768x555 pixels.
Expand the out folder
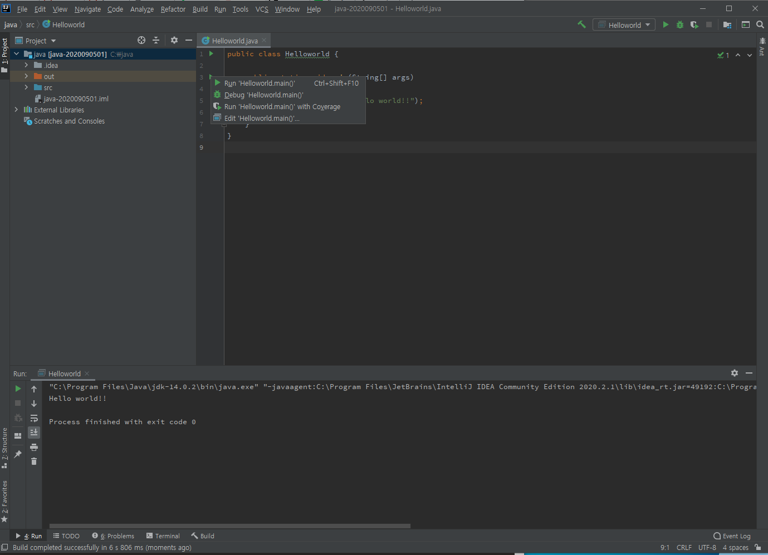tap(26, 76)
